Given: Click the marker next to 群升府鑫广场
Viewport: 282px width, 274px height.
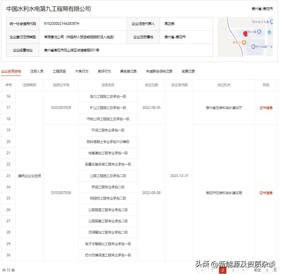Looking at the screenshot, I should click(x=253, y=47).
